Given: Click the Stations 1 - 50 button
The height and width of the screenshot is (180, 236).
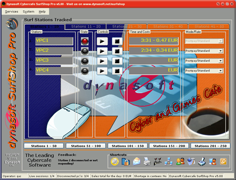Looking at the screenshot, I should pos(44,146).
